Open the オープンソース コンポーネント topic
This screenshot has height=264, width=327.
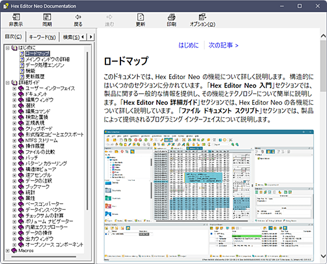coord(54,244)
